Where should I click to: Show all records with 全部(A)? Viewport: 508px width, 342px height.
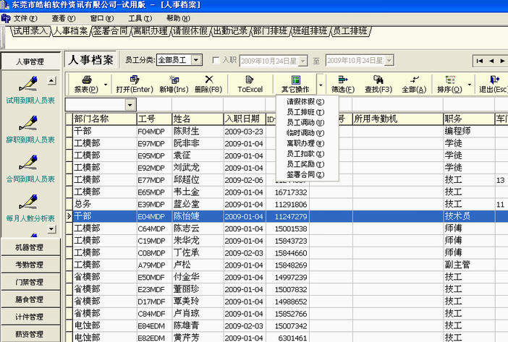pyautogui.click(x=414, y=84)
